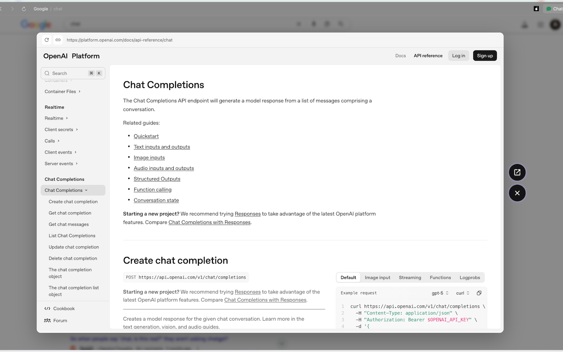The image size is (563, 352).
Task: Close the preview overlay with X button
Action: 517,193
